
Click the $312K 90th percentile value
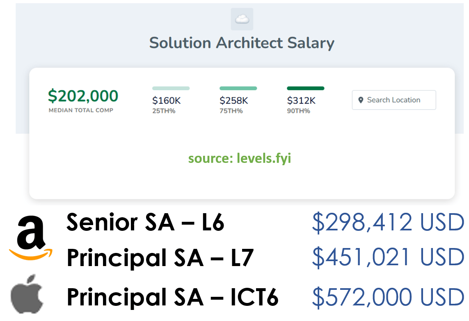(x=301, y=101)
